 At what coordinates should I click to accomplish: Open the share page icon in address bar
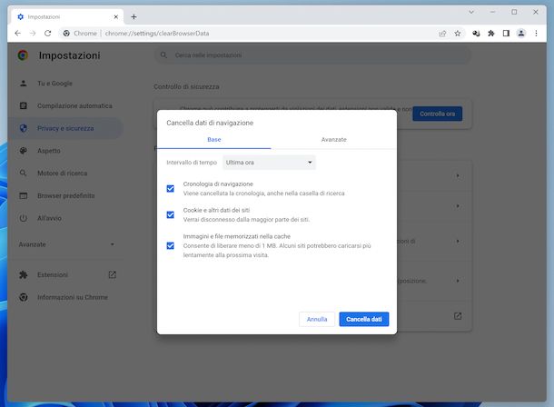point(442,34)
